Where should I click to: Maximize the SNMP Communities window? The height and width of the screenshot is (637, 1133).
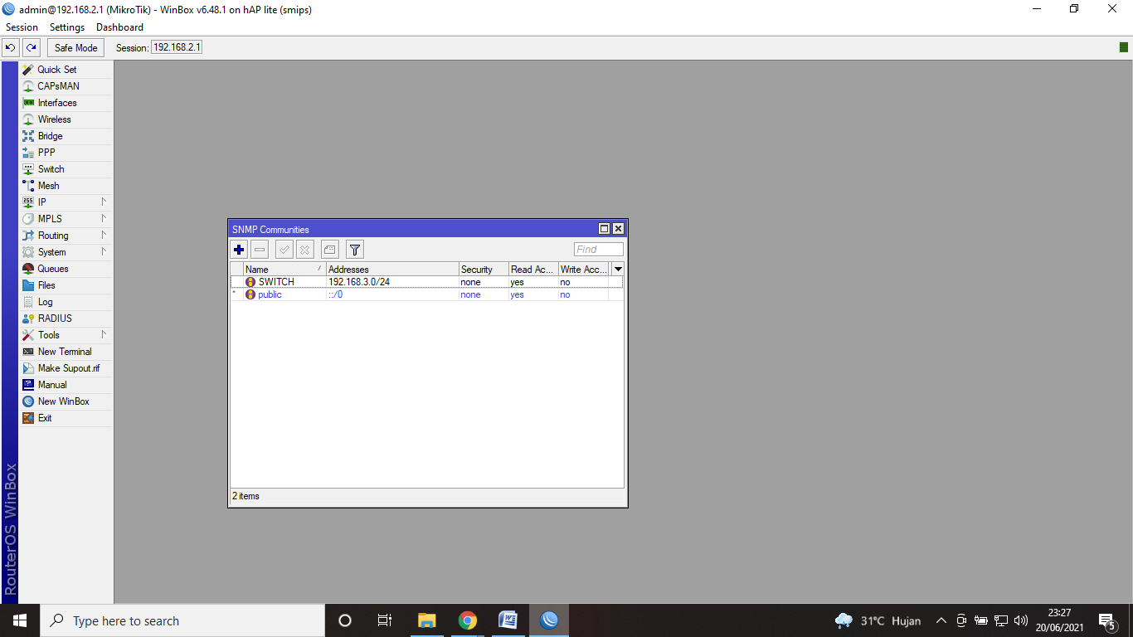click(605, 229)
